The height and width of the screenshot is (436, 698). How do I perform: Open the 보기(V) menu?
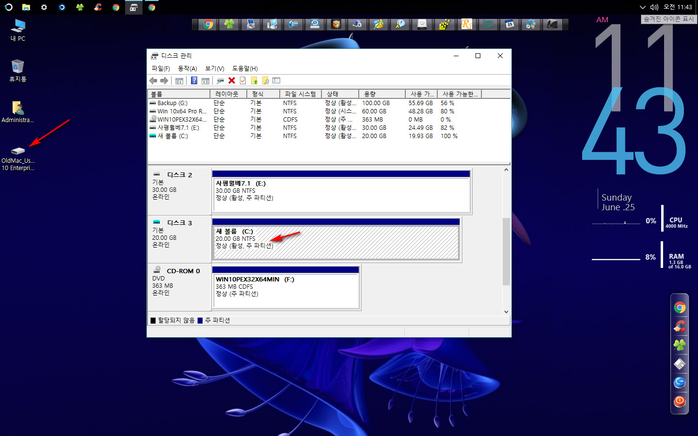point(214,68)
